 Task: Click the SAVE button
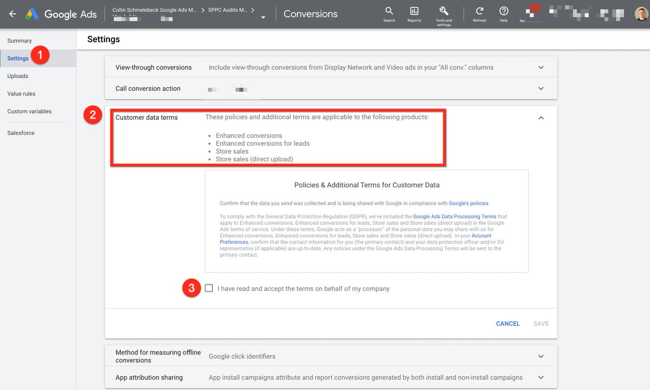pos(541,323)
